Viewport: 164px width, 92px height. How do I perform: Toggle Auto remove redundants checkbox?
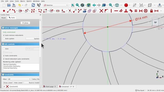point(4,35)
